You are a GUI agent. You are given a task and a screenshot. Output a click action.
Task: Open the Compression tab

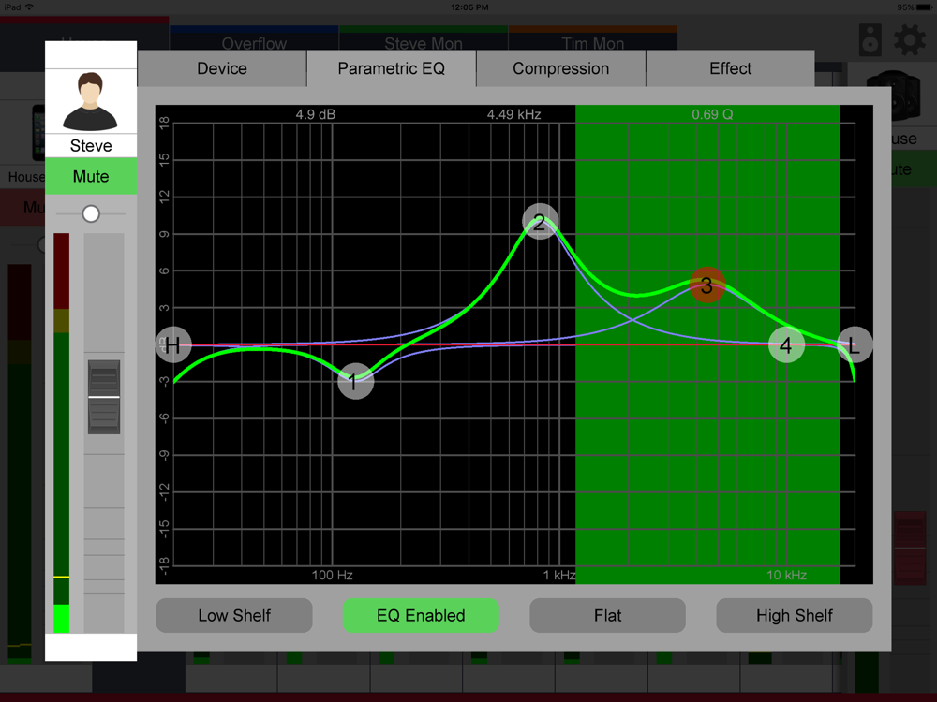pyautogui.click(x=560, y=68)
